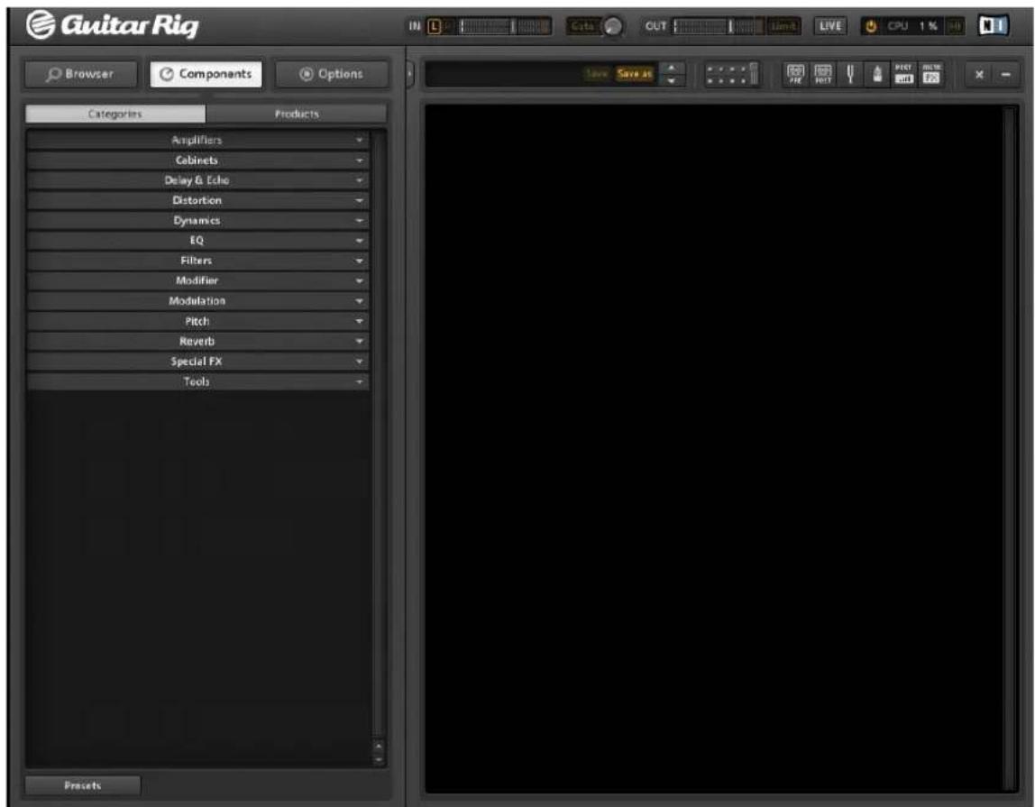
Task: Show the Tapedeck POST icon
Action: [x=822, y=74]
